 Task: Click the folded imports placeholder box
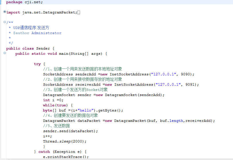(79, 12)
